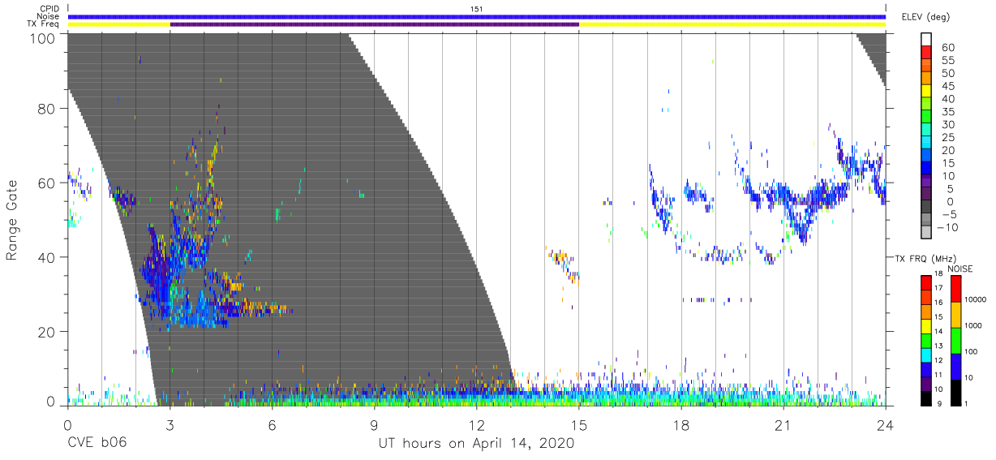Click the y-axis tick label '40'
The width and height of the screenshot is (996, 460).
tap(46, 257)
